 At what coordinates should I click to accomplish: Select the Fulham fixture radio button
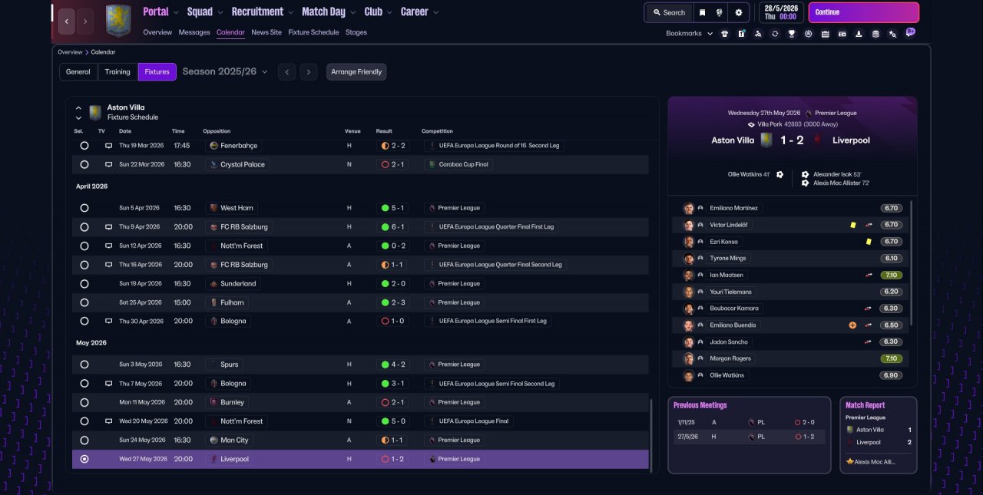(84, 302)
